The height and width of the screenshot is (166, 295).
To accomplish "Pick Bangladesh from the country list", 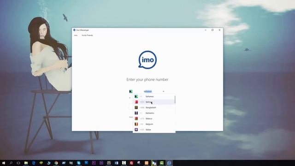I will [154, 107].
